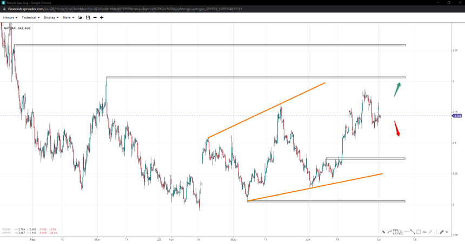Select the horizontal line drawing tool
This screenshot has height=244, width=465.
(407, 232)
